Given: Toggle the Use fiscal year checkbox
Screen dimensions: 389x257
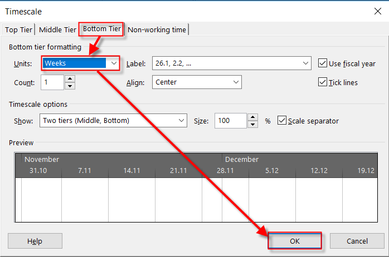Looking at the screenshot, I should coord(322,63).
